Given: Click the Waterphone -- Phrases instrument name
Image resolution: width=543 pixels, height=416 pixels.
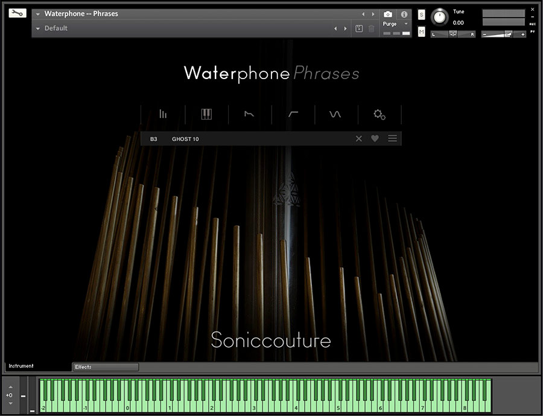Looking at the screenshot, I should 81,14.
